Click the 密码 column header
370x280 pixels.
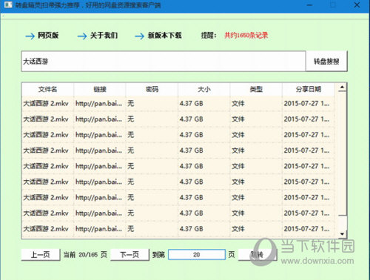[x=152, y=89]
